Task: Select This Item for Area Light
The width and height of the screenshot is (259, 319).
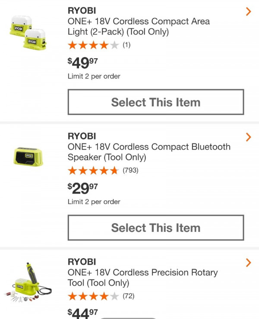Action: click(156, 102)
